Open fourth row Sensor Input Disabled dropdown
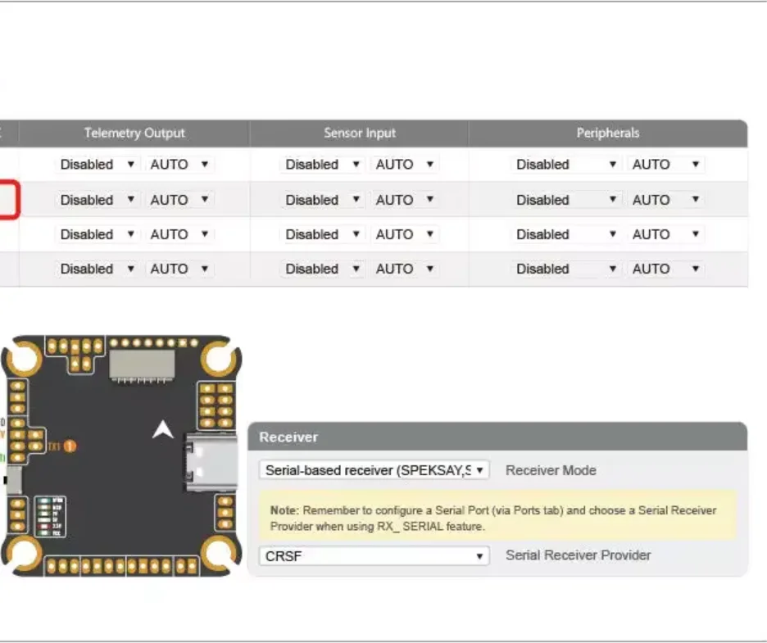Viewport: 767px width, 643px height. point(322,269)
